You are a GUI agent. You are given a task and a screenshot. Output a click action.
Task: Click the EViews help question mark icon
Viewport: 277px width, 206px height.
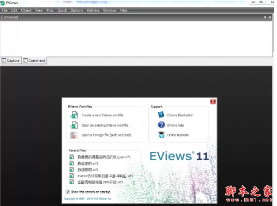point(161,125)
